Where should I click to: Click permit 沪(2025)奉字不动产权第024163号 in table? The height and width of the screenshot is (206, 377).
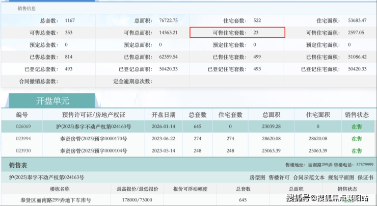[94, 126]
